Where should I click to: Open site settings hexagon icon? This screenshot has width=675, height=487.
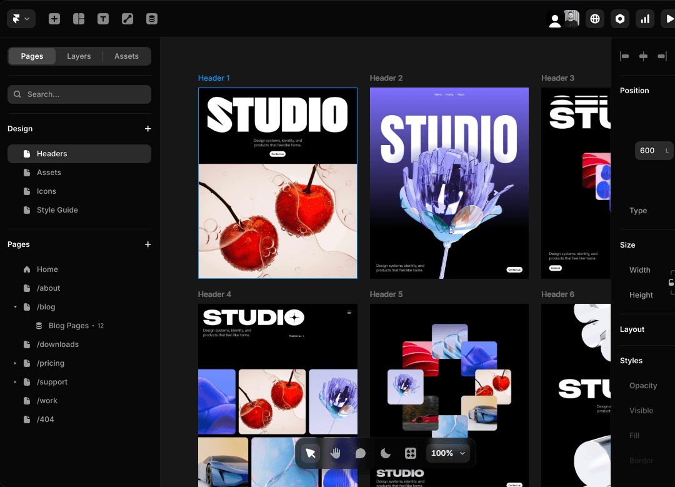click(x=620, y=19)
